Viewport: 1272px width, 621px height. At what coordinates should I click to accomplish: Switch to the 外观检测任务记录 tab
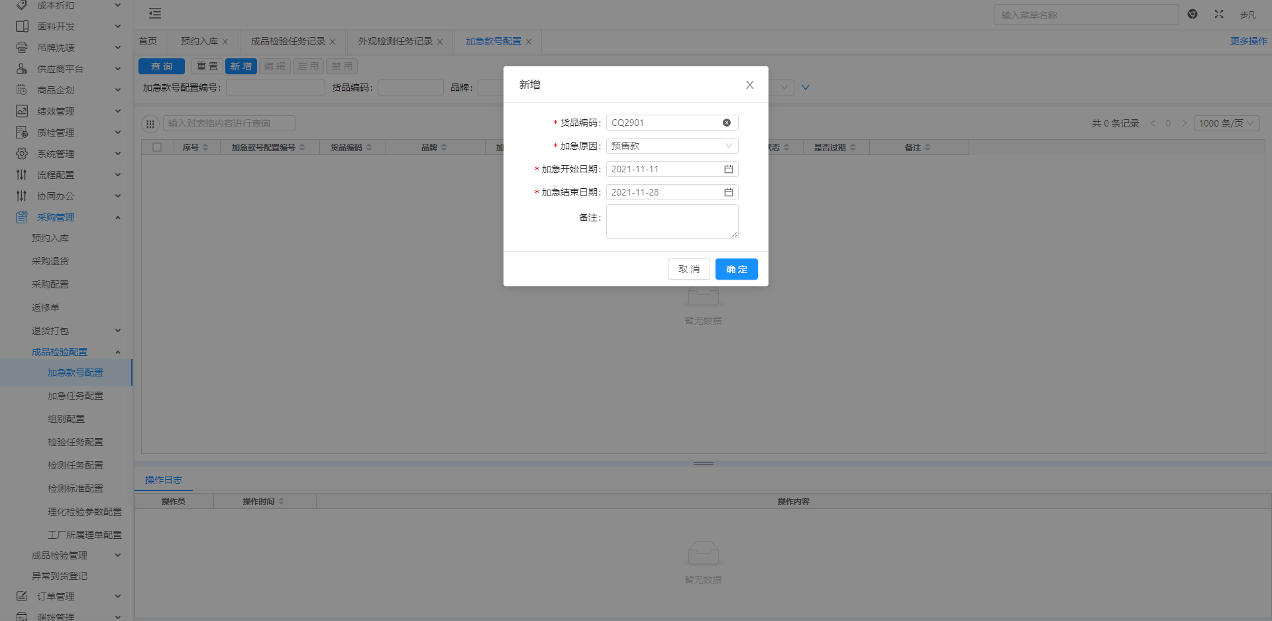(395, 41)
